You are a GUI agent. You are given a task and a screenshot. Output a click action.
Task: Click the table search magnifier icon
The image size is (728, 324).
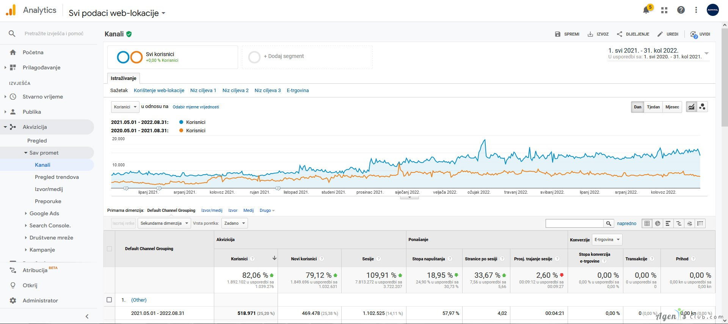tap(609, 224)
